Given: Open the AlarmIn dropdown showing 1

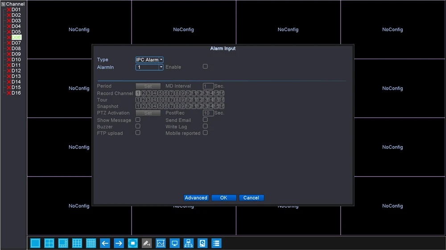Looking at the screenshot, I should (149, 67).
